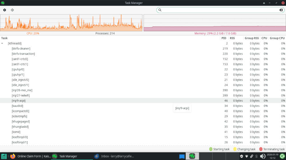Image resolution: width=286 pixels, height=160 pixels.
Task: Collapse the [kthreadd] process tree
Action: click(2, 44)
